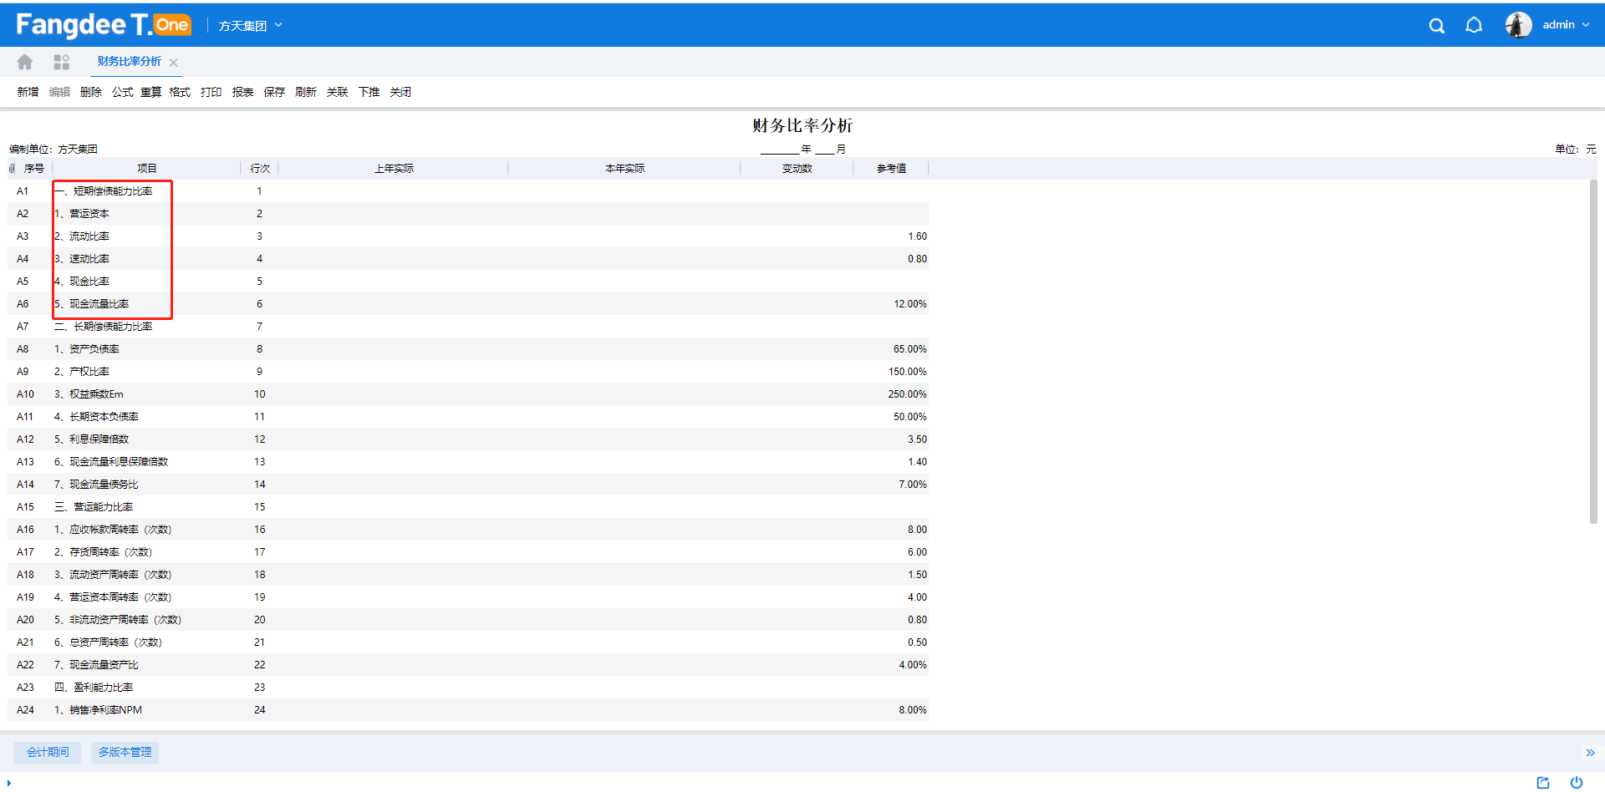Select the 3、速动比率 row
Image resolution: width=1605 pixels, height=792 pixels.
click(x=468, y=259)
